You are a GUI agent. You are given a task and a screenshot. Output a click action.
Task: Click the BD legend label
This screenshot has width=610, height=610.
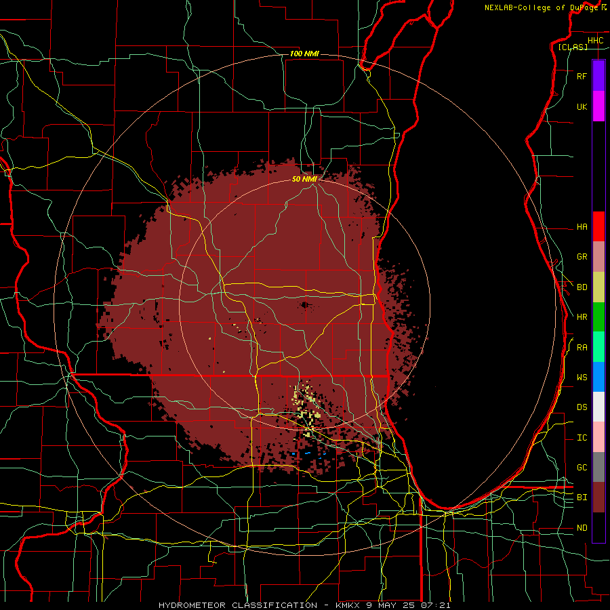coord(582,287)
